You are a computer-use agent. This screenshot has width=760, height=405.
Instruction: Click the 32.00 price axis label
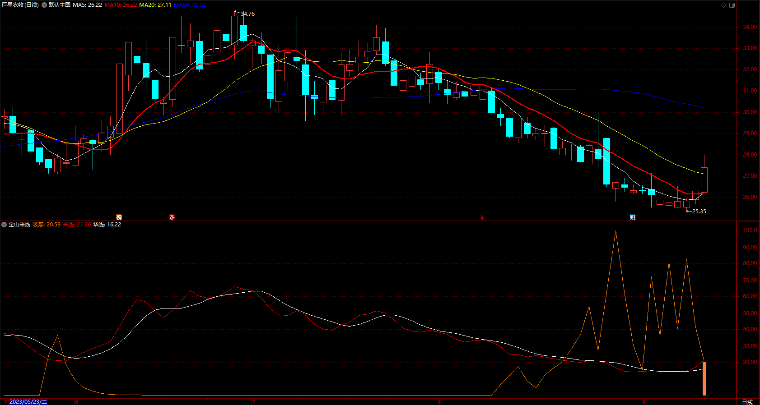coord(750,69)
